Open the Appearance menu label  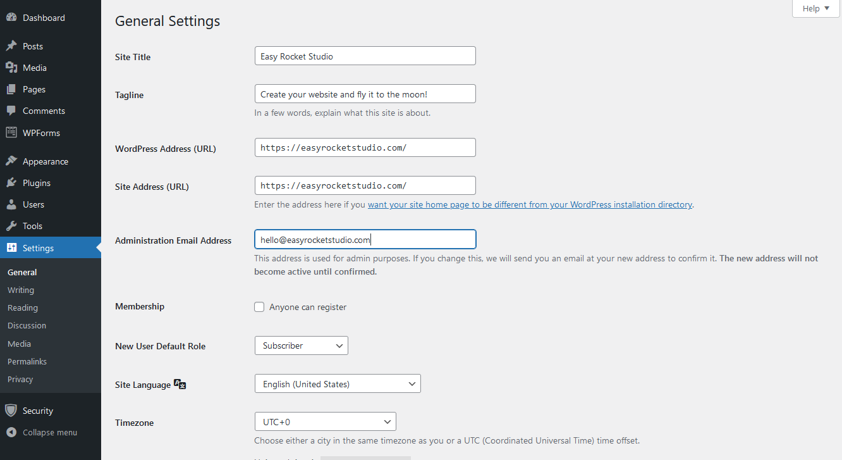(46, 161)
